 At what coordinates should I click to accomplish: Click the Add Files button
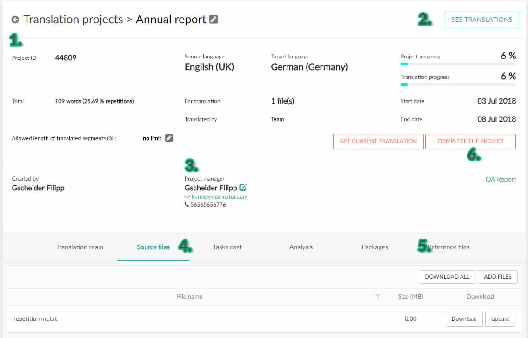497,277
